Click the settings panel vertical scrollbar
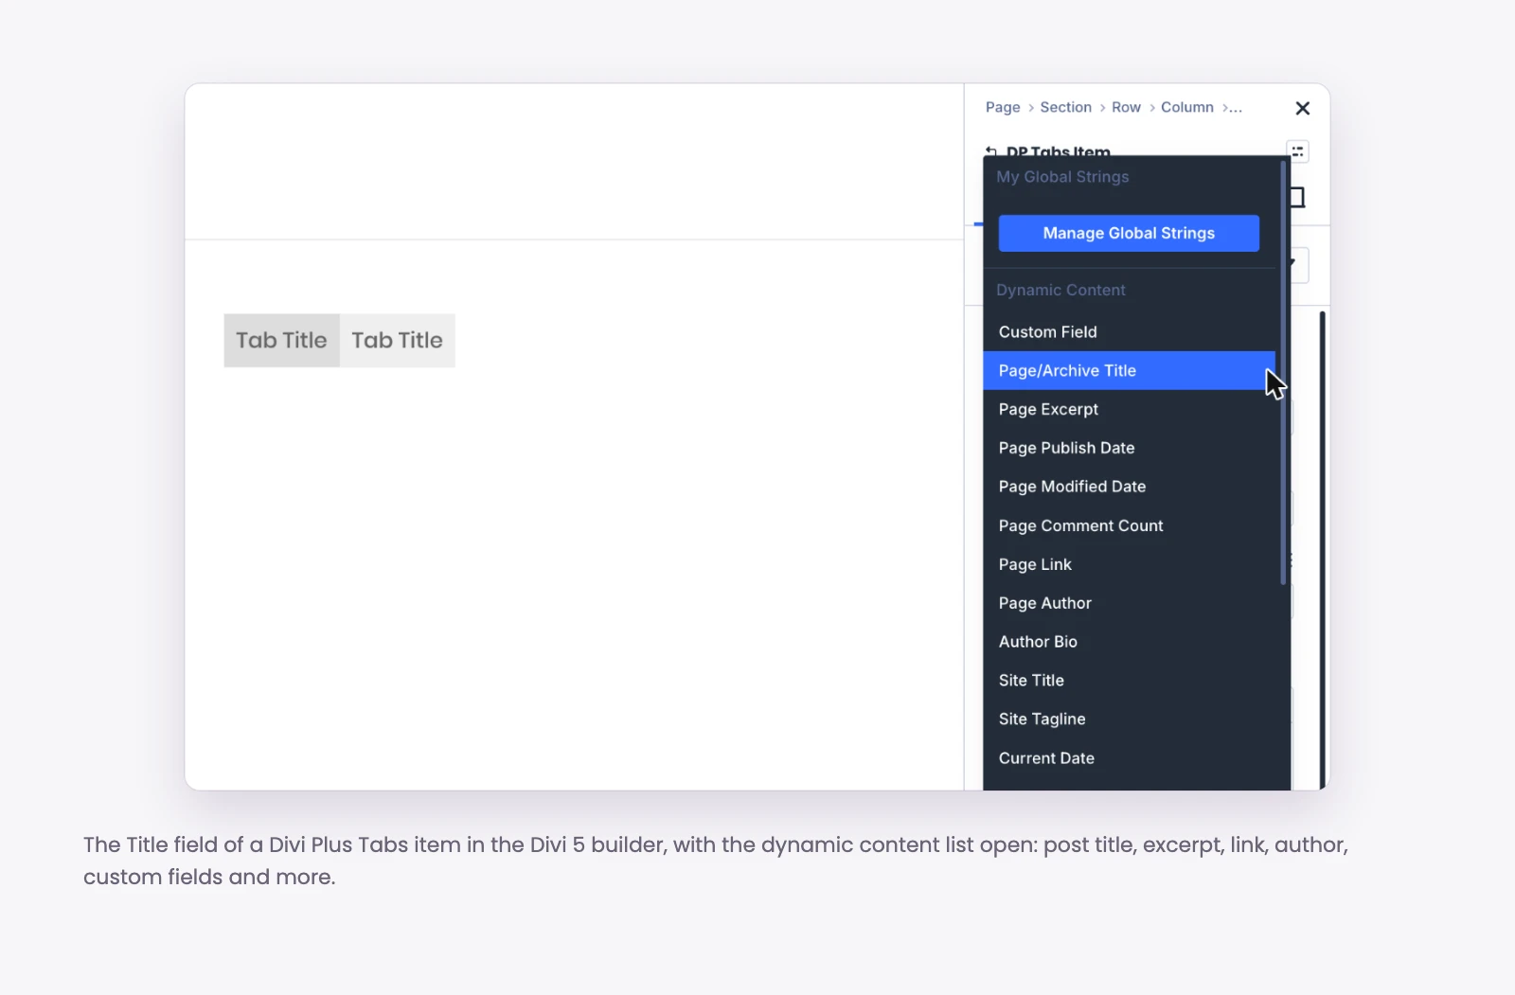Viewport: 1515px width, 995px height. click(x=1322, y=549)
